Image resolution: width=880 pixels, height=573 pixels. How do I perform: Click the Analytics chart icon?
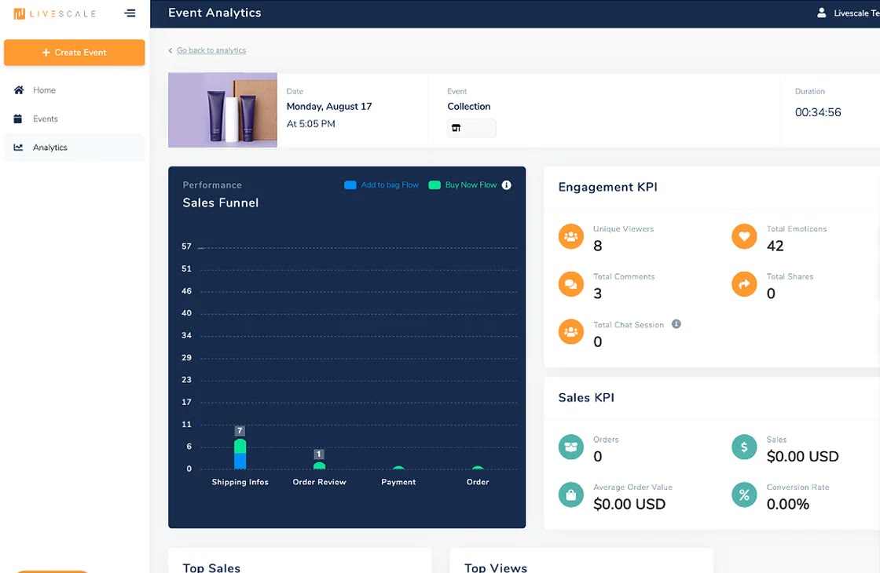tap(19, 147)
